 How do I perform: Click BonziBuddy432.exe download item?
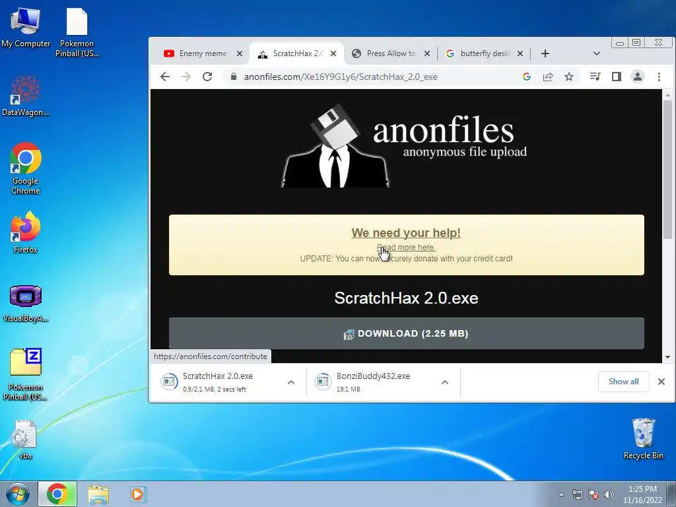click(373, 382)
